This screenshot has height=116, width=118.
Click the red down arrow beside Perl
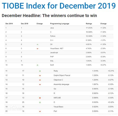(40, 112)
